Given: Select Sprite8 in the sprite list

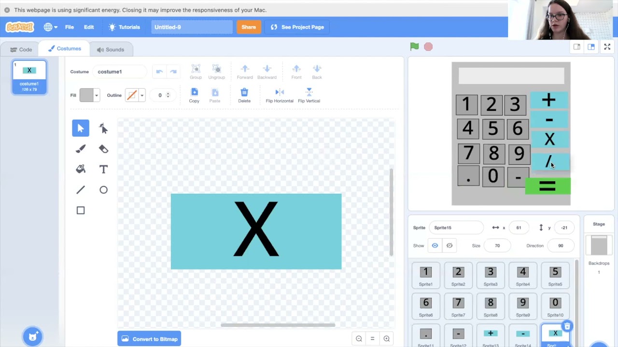Looking at the screenshot, I should [491, 306].
